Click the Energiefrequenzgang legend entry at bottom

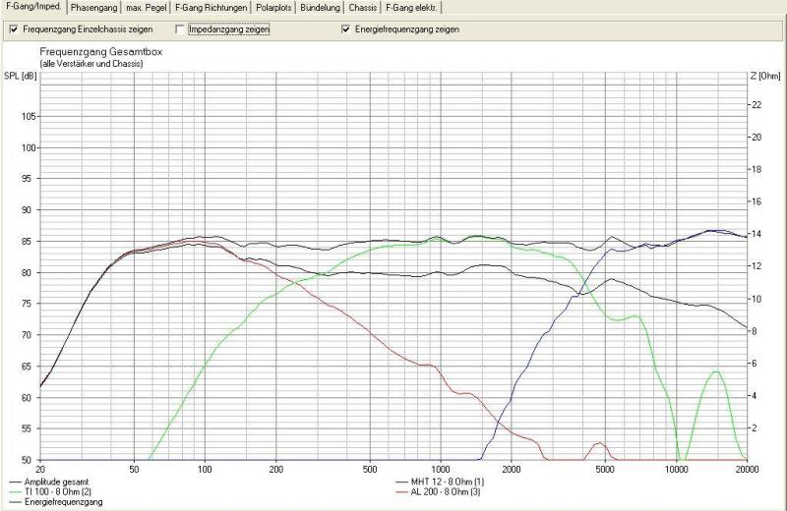coord(57,501)
